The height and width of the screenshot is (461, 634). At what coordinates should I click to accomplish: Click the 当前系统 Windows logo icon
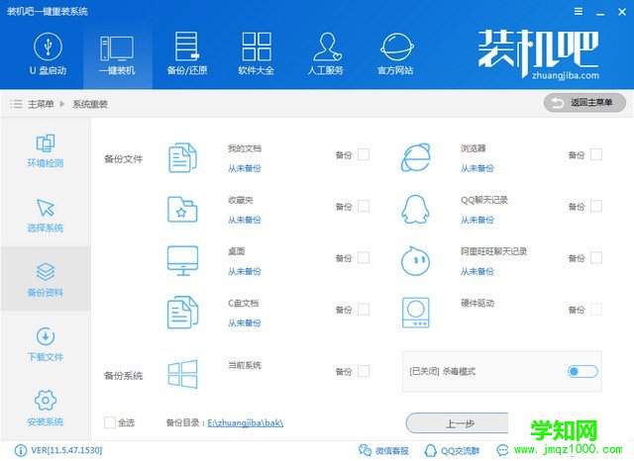point(182,374)
